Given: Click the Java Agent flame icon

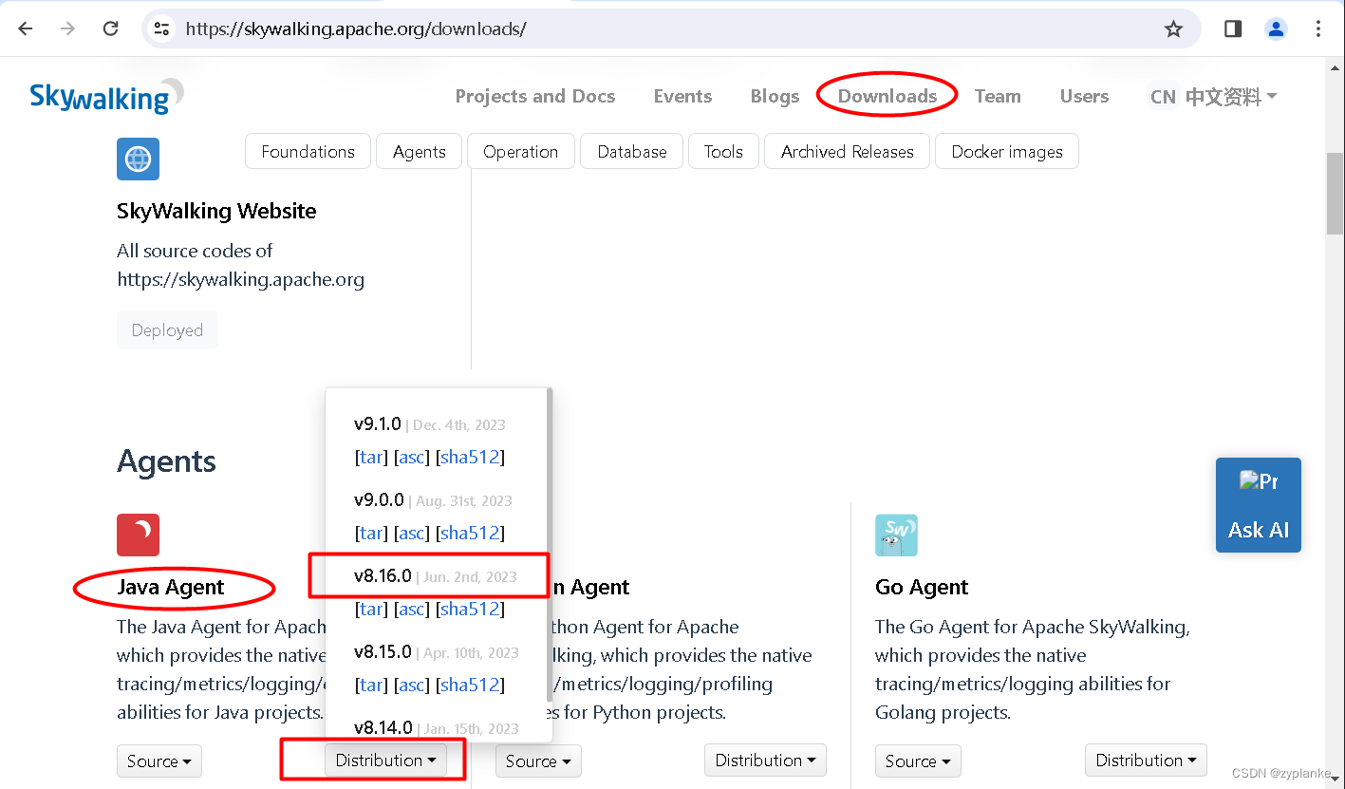Looking at the screenshot, I should [138, 535].
